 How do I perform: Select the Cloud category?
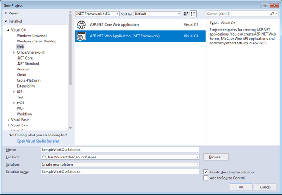(22, 74)
